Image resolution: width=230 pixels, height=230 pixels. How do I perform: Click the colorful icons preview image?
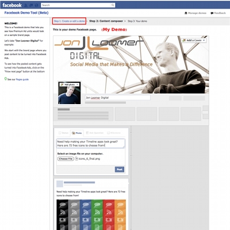91,214
